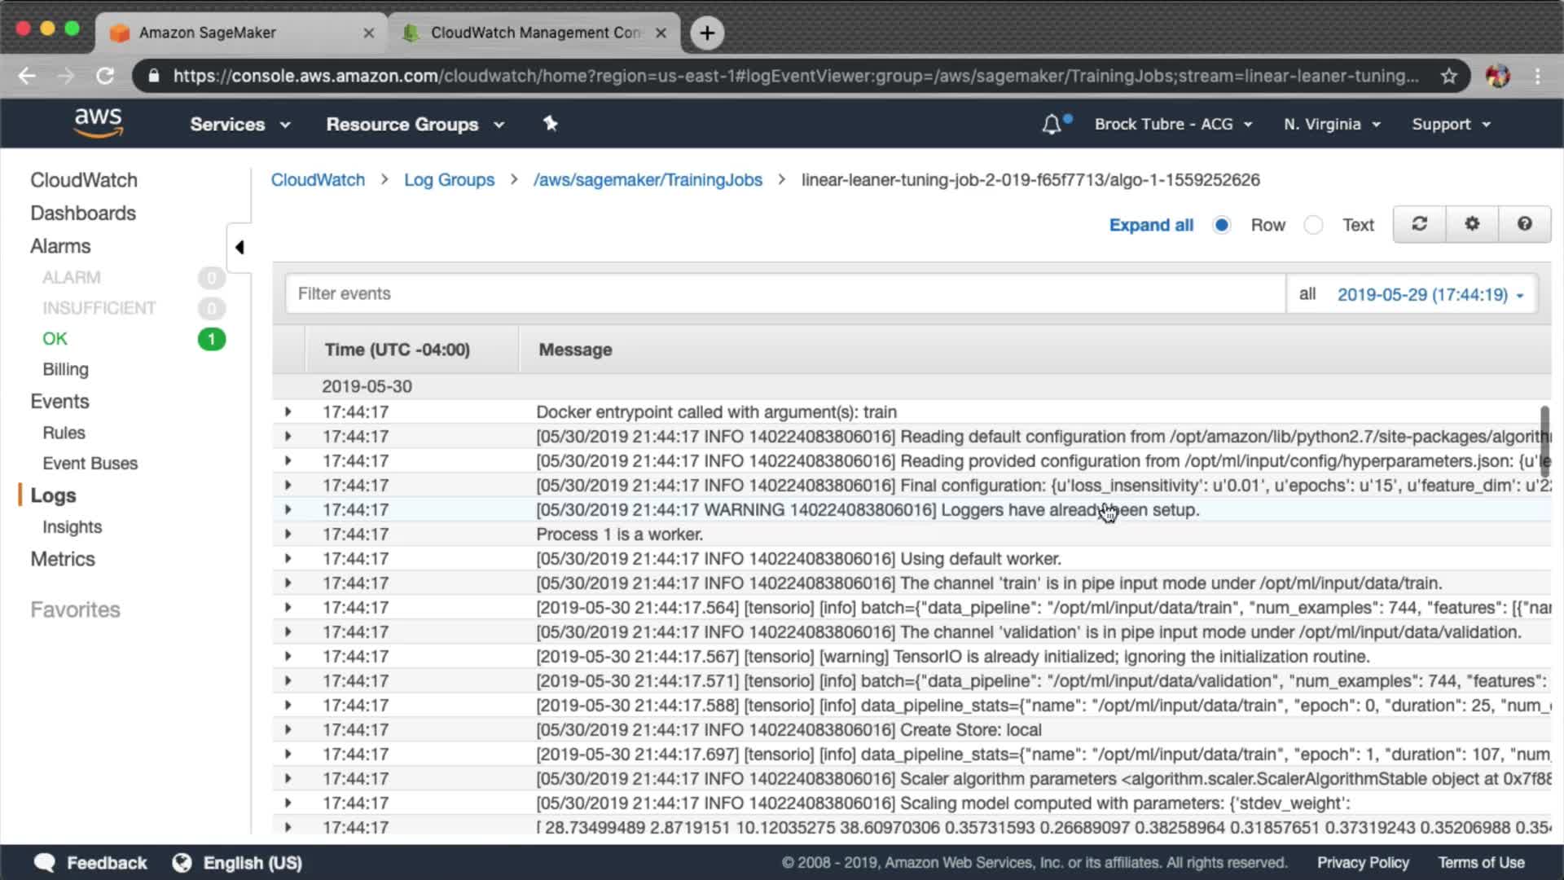Image resolution: width=1564 pixels, height=880 pixels.
Task: Click the Filter events input field
Action: point(784,293)
